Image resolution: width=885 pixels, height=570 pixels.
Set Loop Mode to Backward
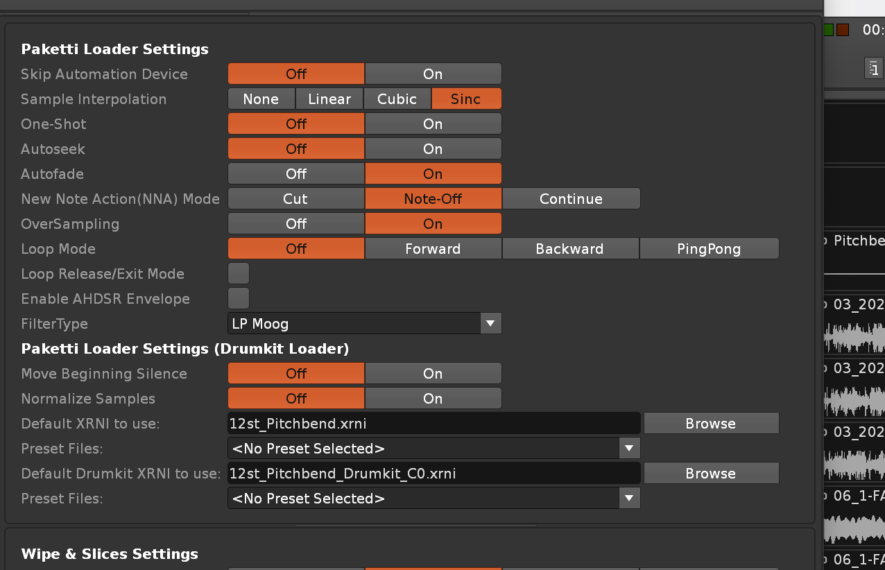[x=569, y=249]
